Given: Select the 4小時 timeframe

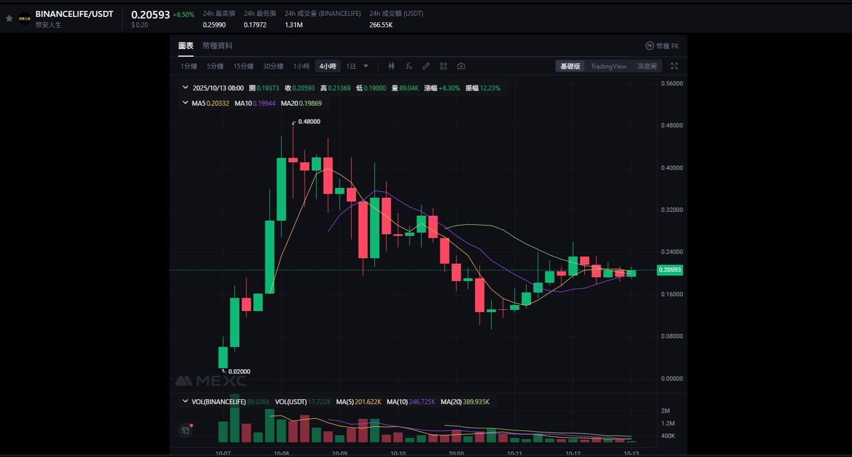Looking at the screenshot, I should (328, 66).
